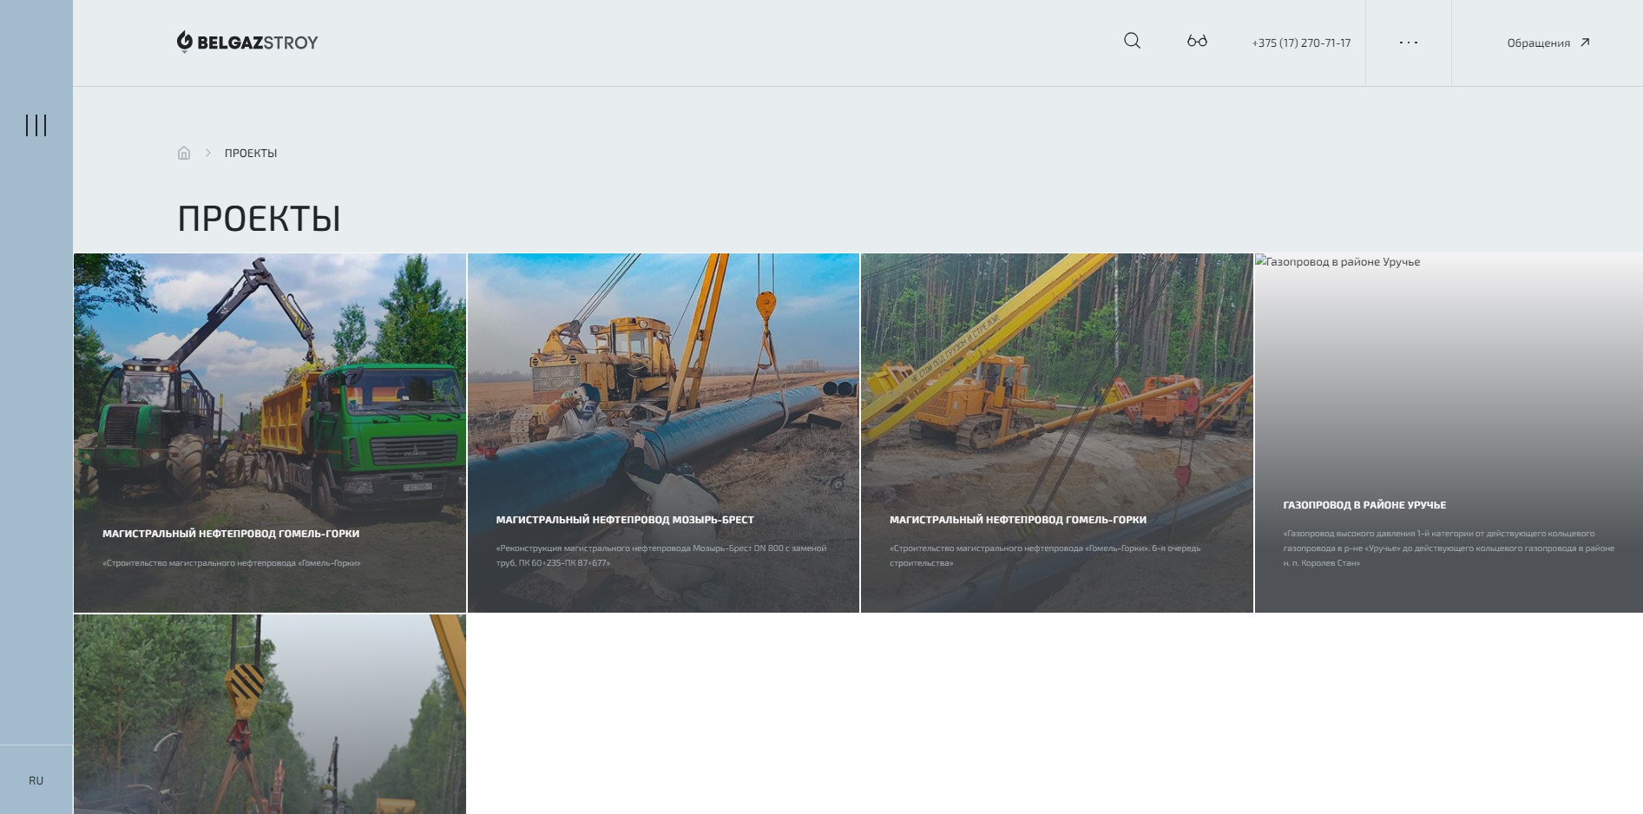Click the Газопровод в районе Уручье heading
1643x814 pixels.
tap(1364, 505)
